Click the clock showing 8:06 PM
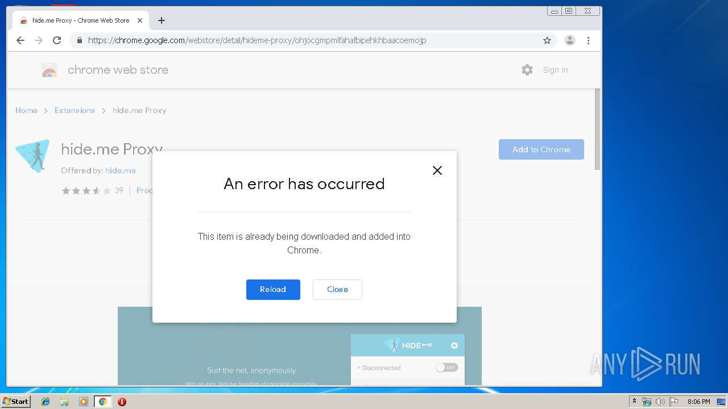Screen dimensions: 728x409 tap(698, 402)
